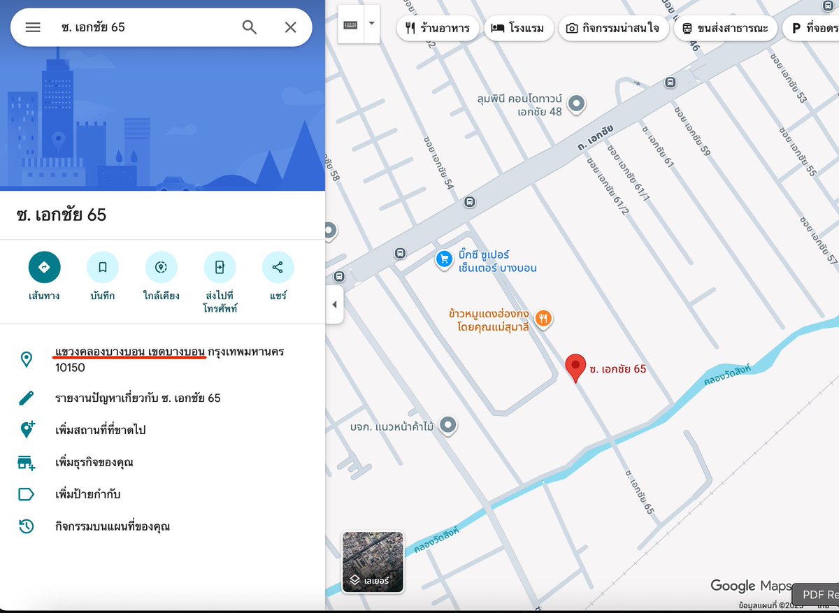Filter by ที่จอดรถ chip

pyautogui.click(x=810, y=29)
